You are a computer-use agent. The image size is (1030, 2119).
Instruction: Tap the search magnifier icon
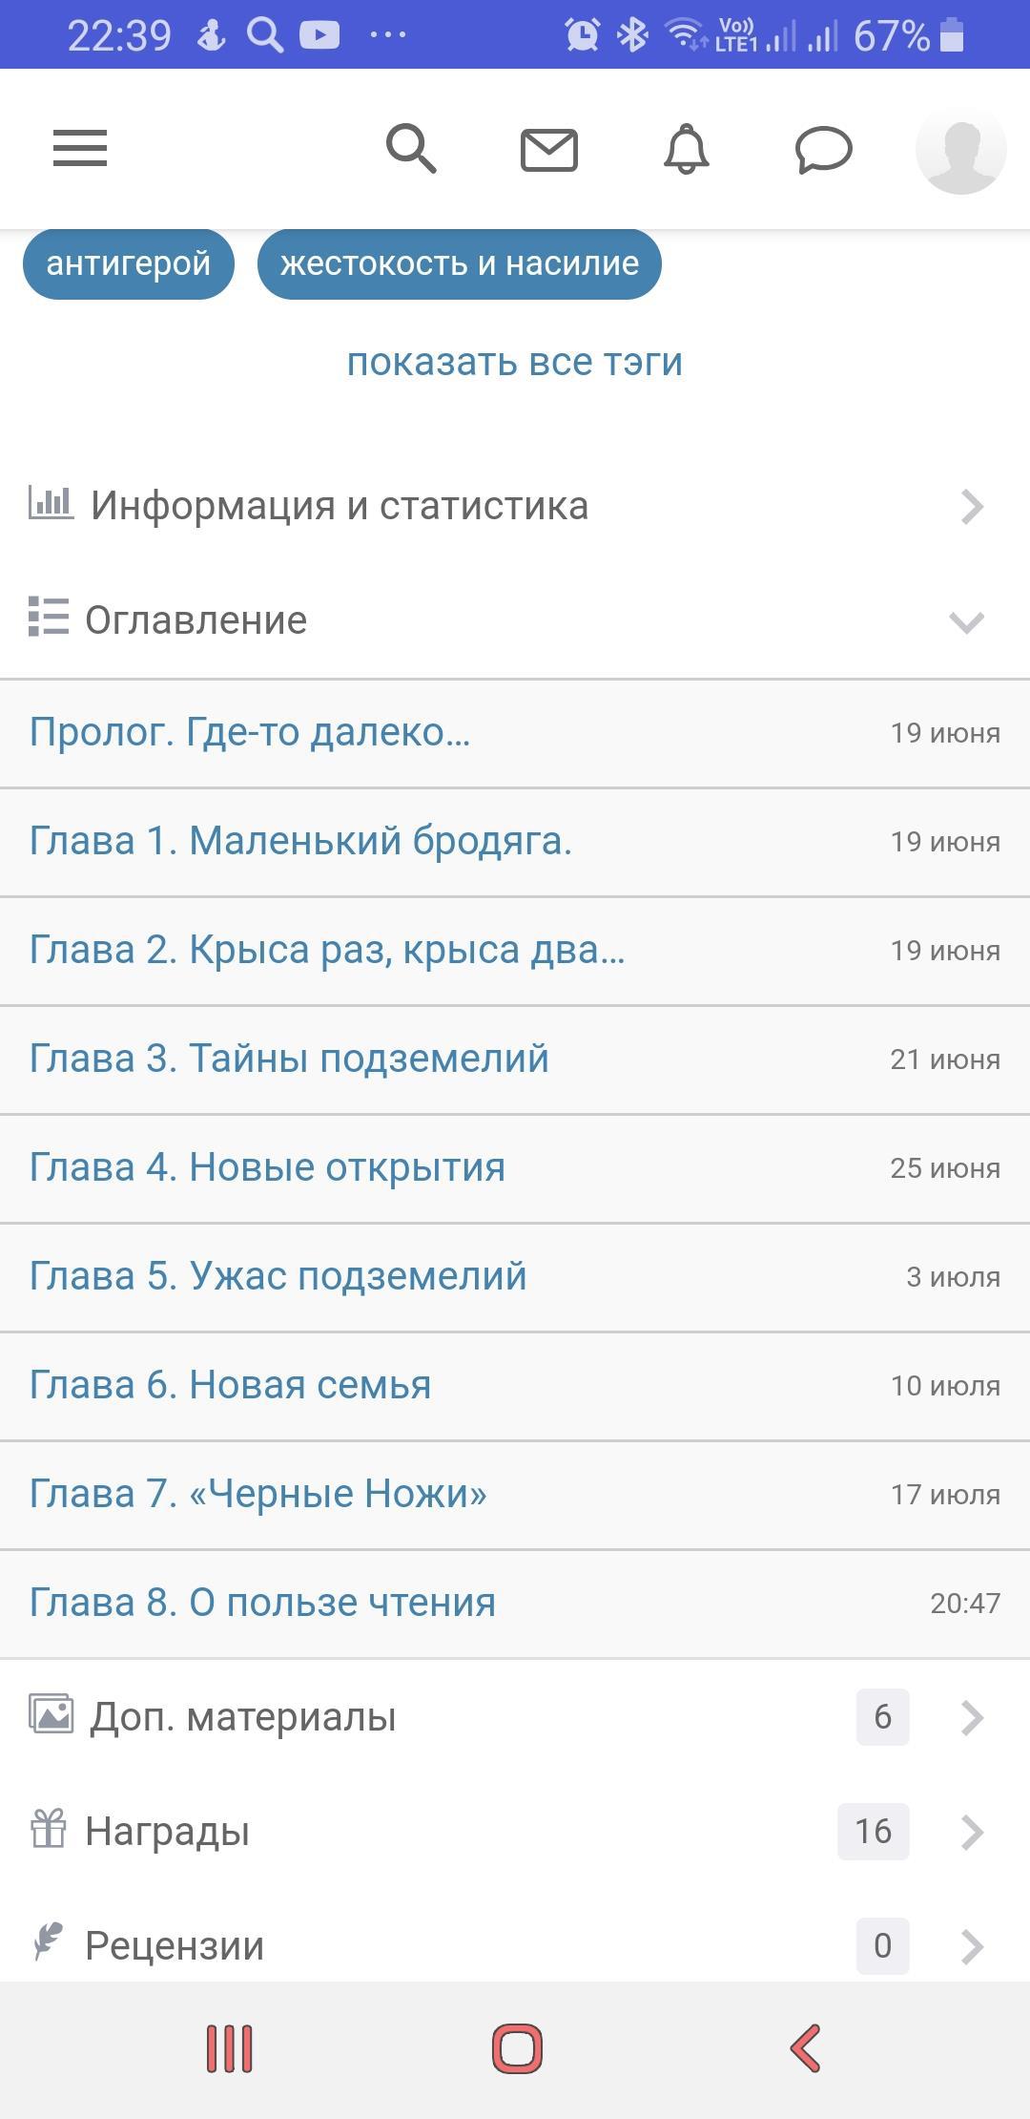[x=411, y=149]
